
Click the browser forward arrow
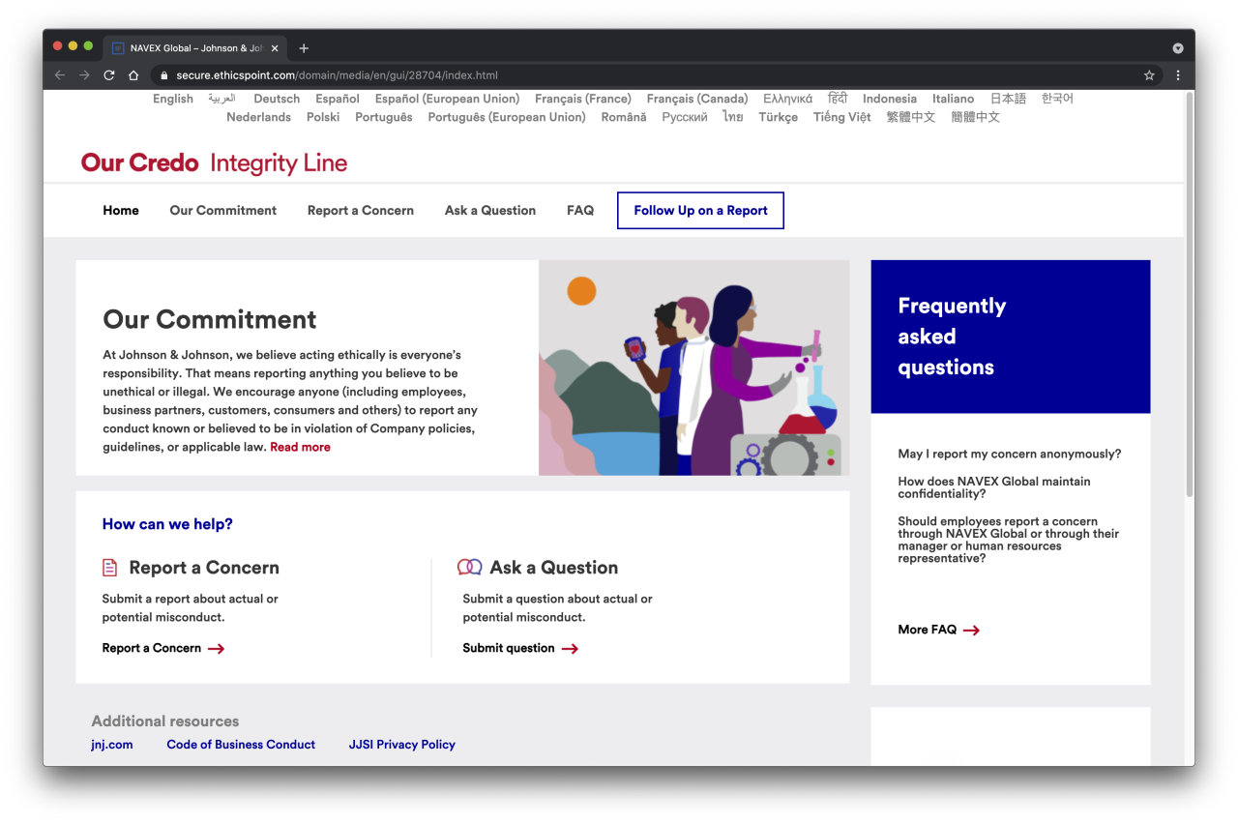pyautogui.click(x=84, y=75)
